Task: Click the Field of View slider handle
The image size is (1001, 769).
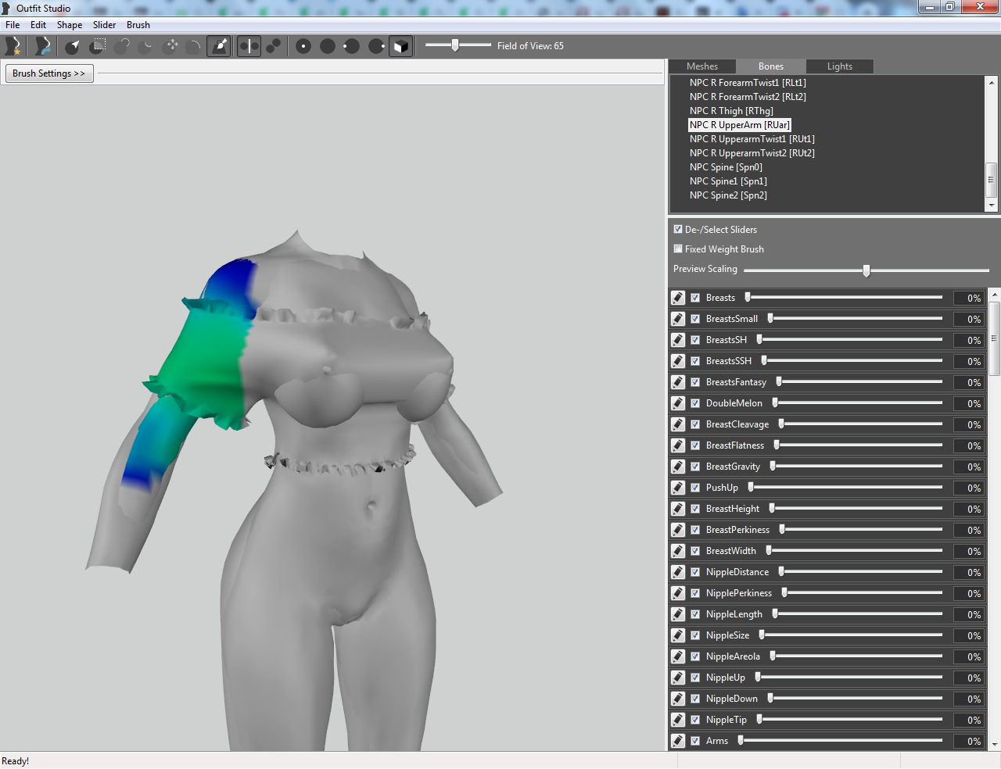Action: 455,45
